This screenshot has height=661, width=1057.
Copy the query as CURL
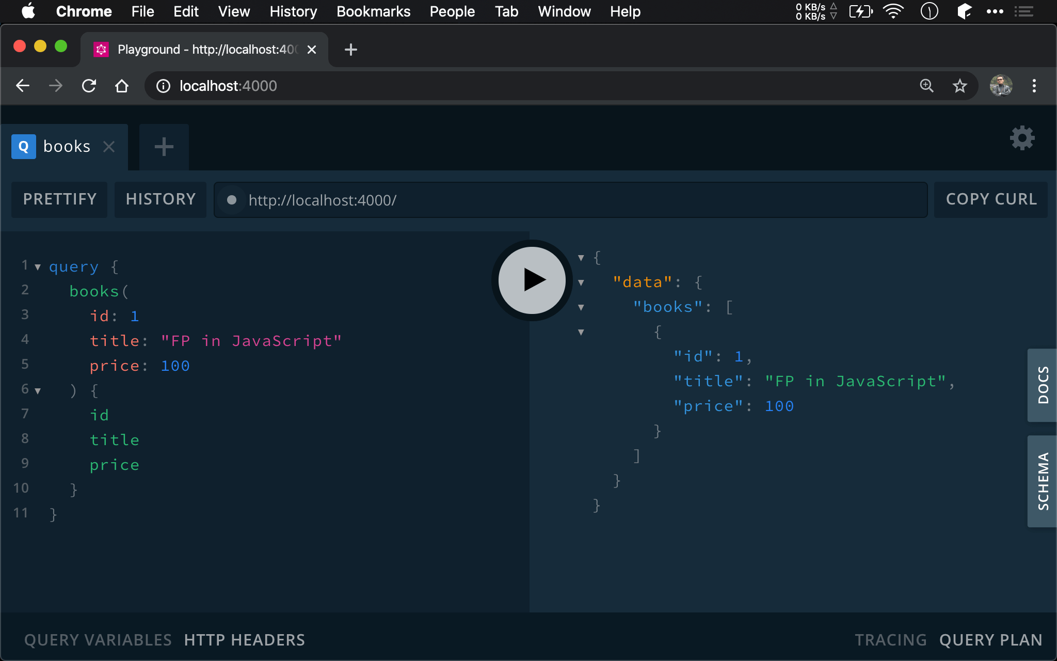click(x=991, y=199)
